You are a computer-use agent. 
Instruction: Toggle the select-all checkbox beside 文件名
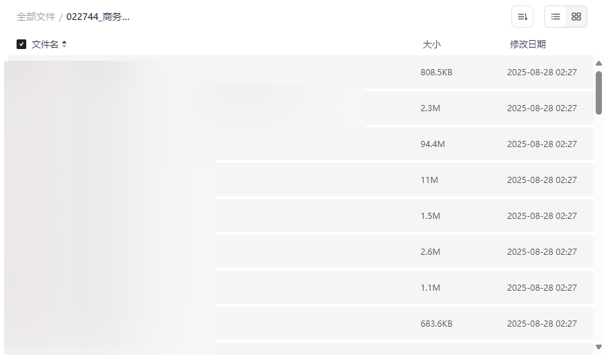[x=21, y=44]
